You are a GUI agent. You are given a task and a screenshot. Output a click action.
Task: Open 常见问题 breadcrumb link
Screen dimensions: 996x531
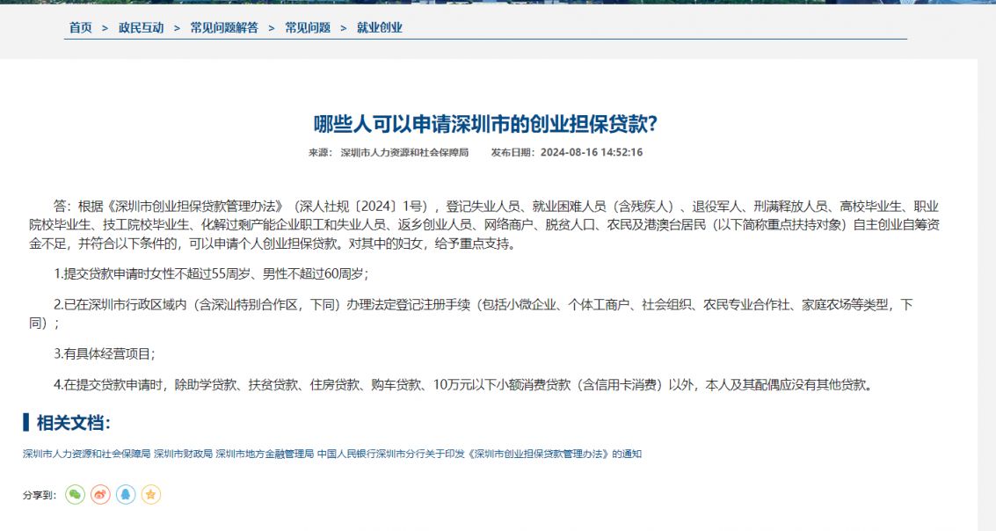click(x=308, y=27)
